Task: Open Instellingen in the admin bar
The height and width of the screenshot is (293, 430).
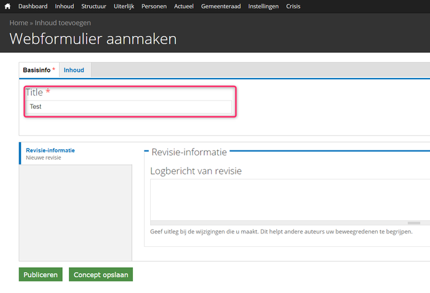Action: 263,6
